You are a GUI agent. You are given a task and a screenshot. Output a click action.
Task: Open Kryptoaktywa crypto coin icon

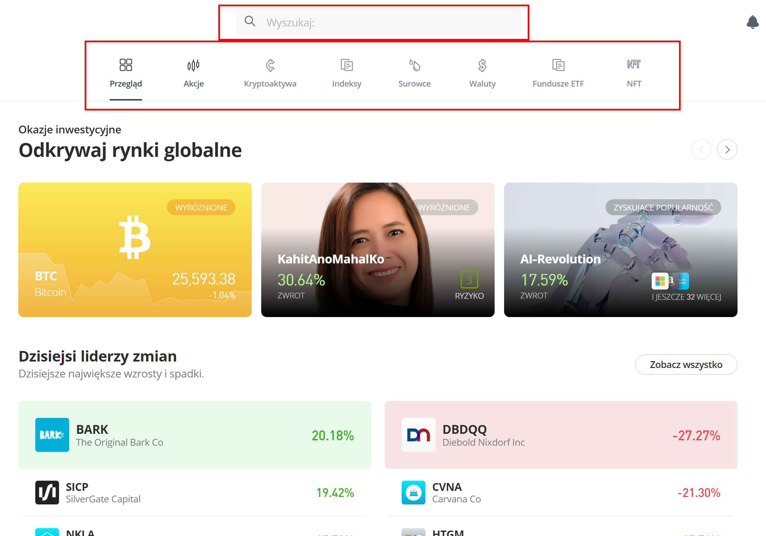270,65
